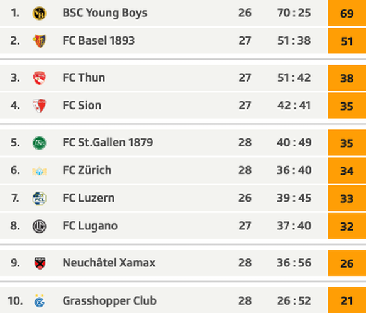Select the FC Zürich table row
The width and height of the screenshot is (366, 313).
pyautogui.click(x=183, y=170)
